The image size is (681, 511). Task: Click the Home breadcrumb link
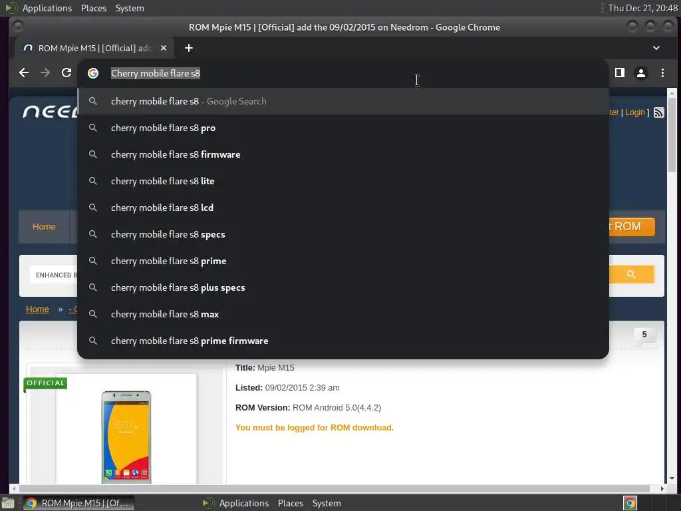(37, 309)
